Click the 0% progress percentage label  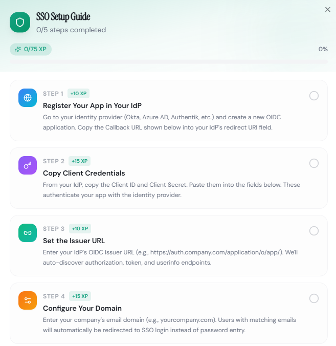coord(323,49)
